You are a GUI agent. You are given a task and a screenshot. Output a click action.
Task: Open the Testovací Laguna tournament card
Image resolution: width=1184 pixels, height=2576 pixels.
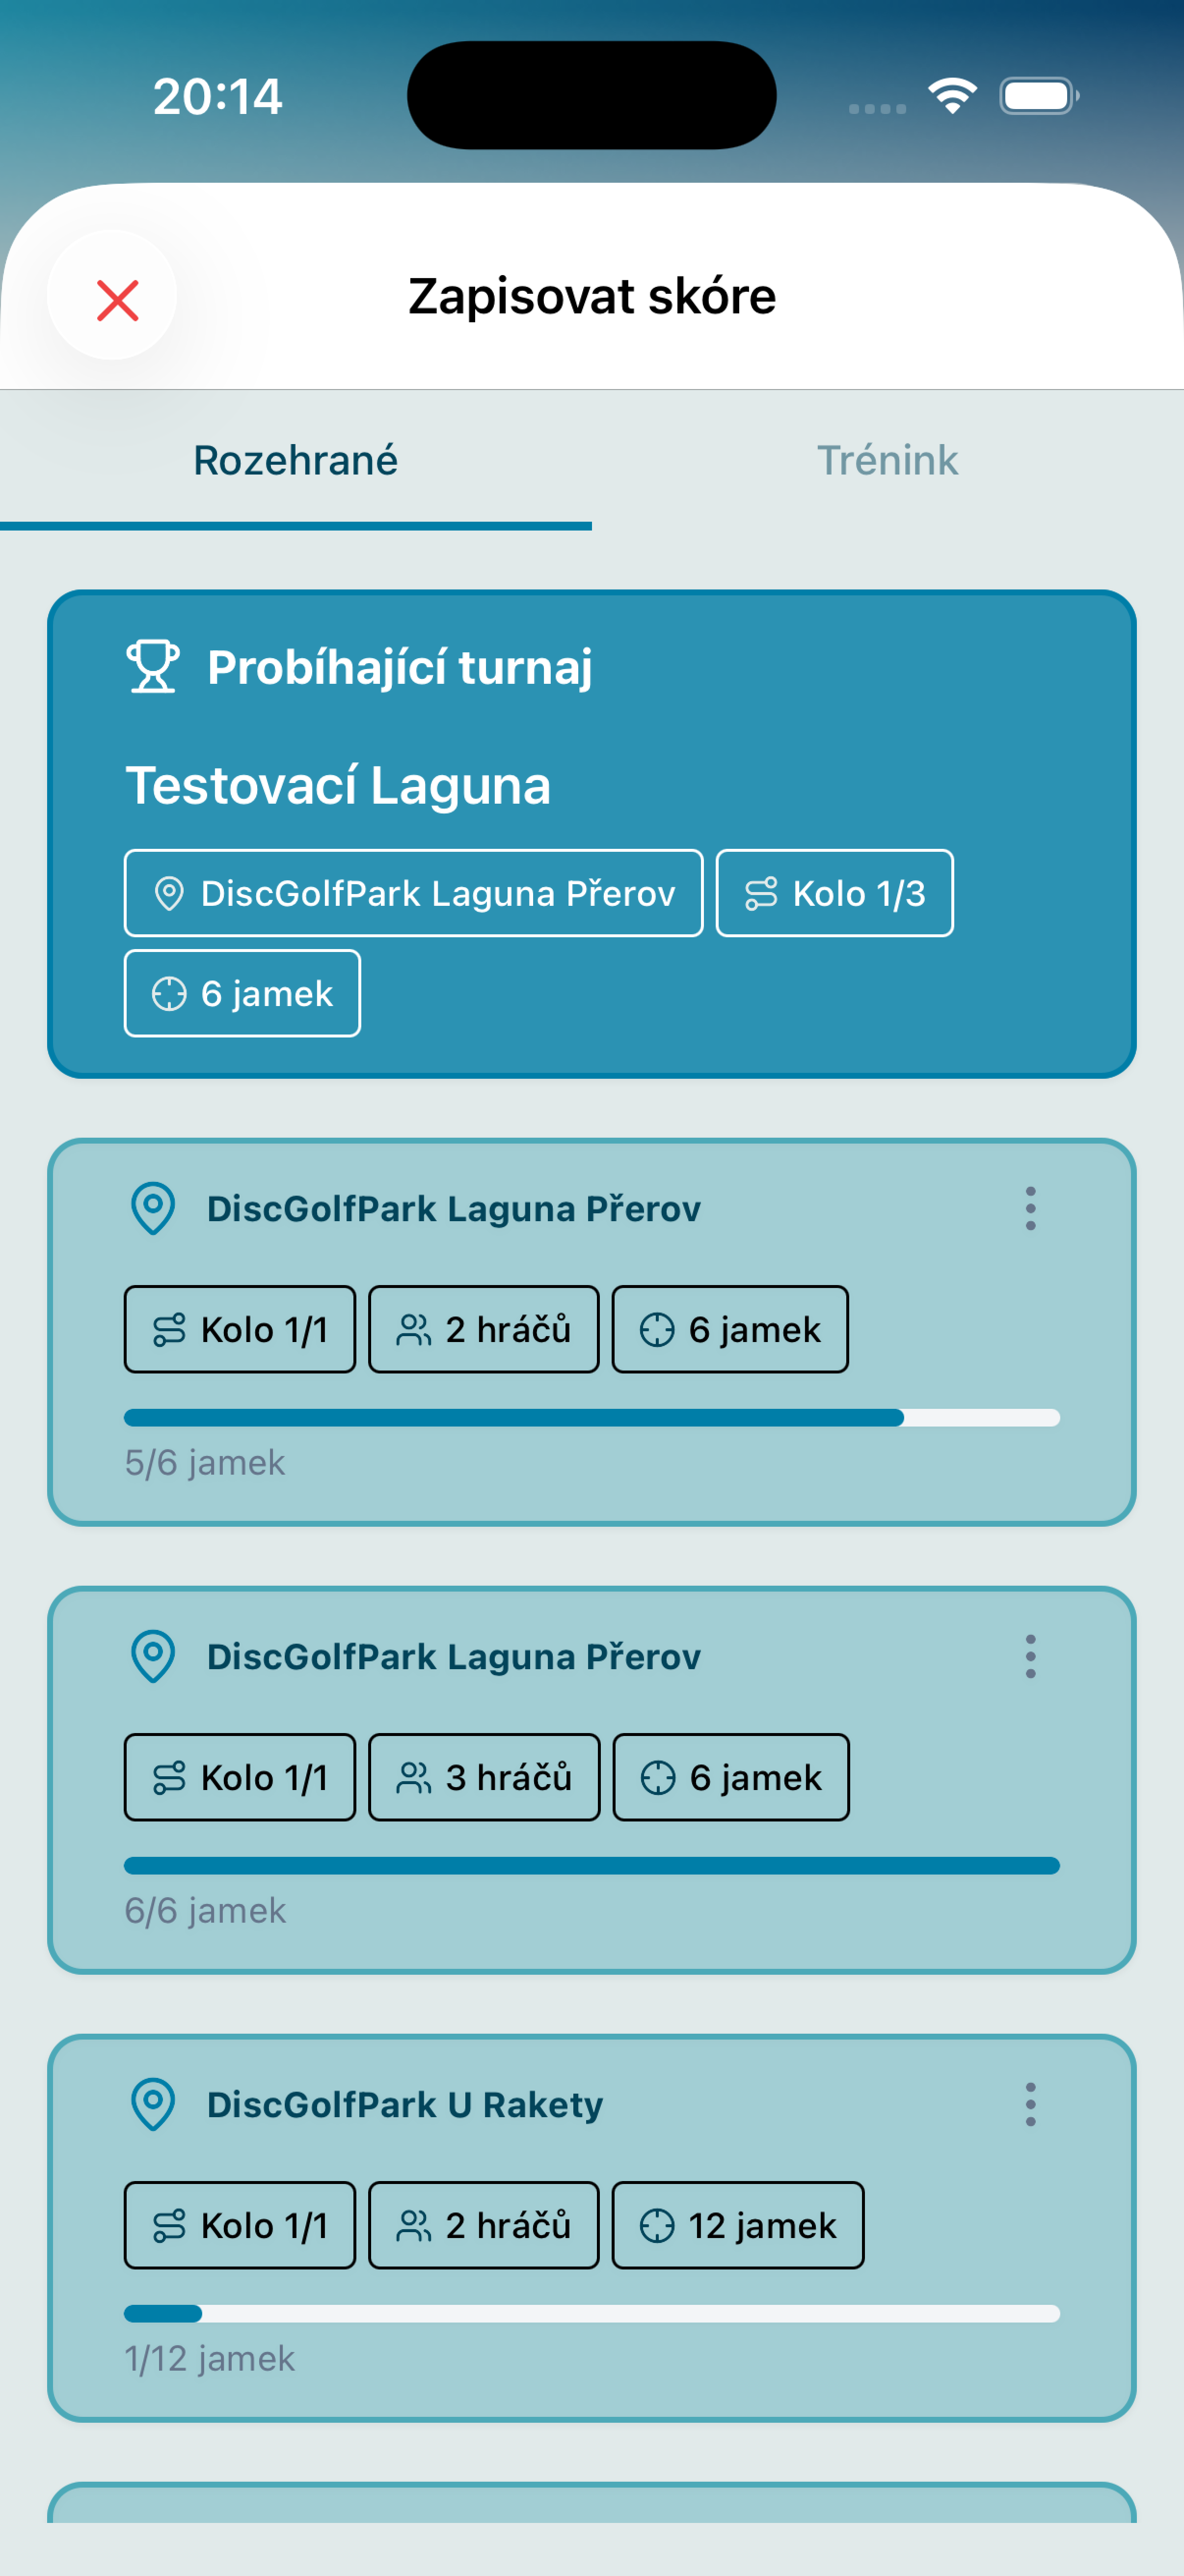pos(592,830)
